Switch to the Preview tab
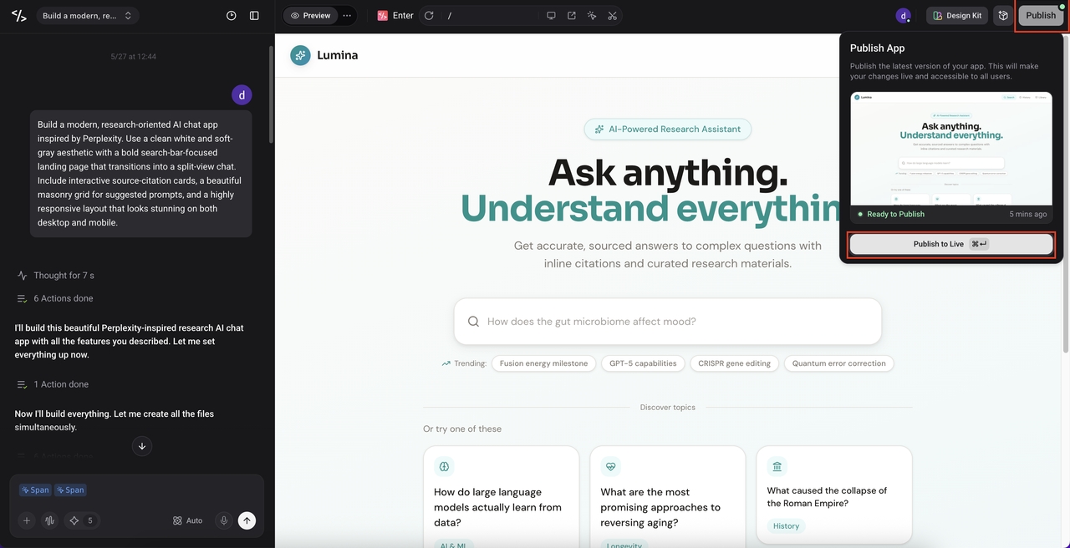This screenshot has width=1070, height=548. [310, 16]
